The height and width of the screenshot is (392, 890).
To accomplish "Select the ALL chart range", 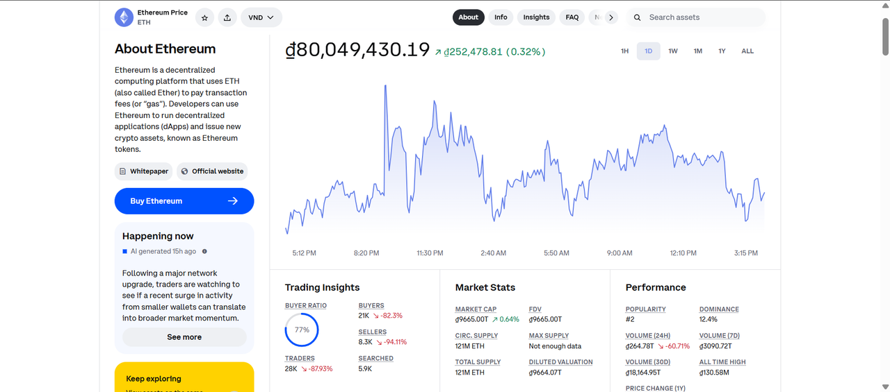I will (x=747, y=51).
